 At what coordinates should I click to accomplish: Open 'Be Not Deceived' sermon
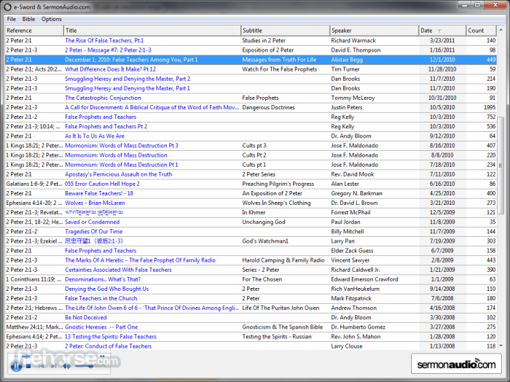[85, 318]
